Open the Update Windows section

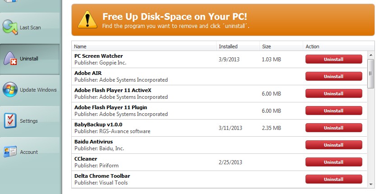(x=38, y=90)
